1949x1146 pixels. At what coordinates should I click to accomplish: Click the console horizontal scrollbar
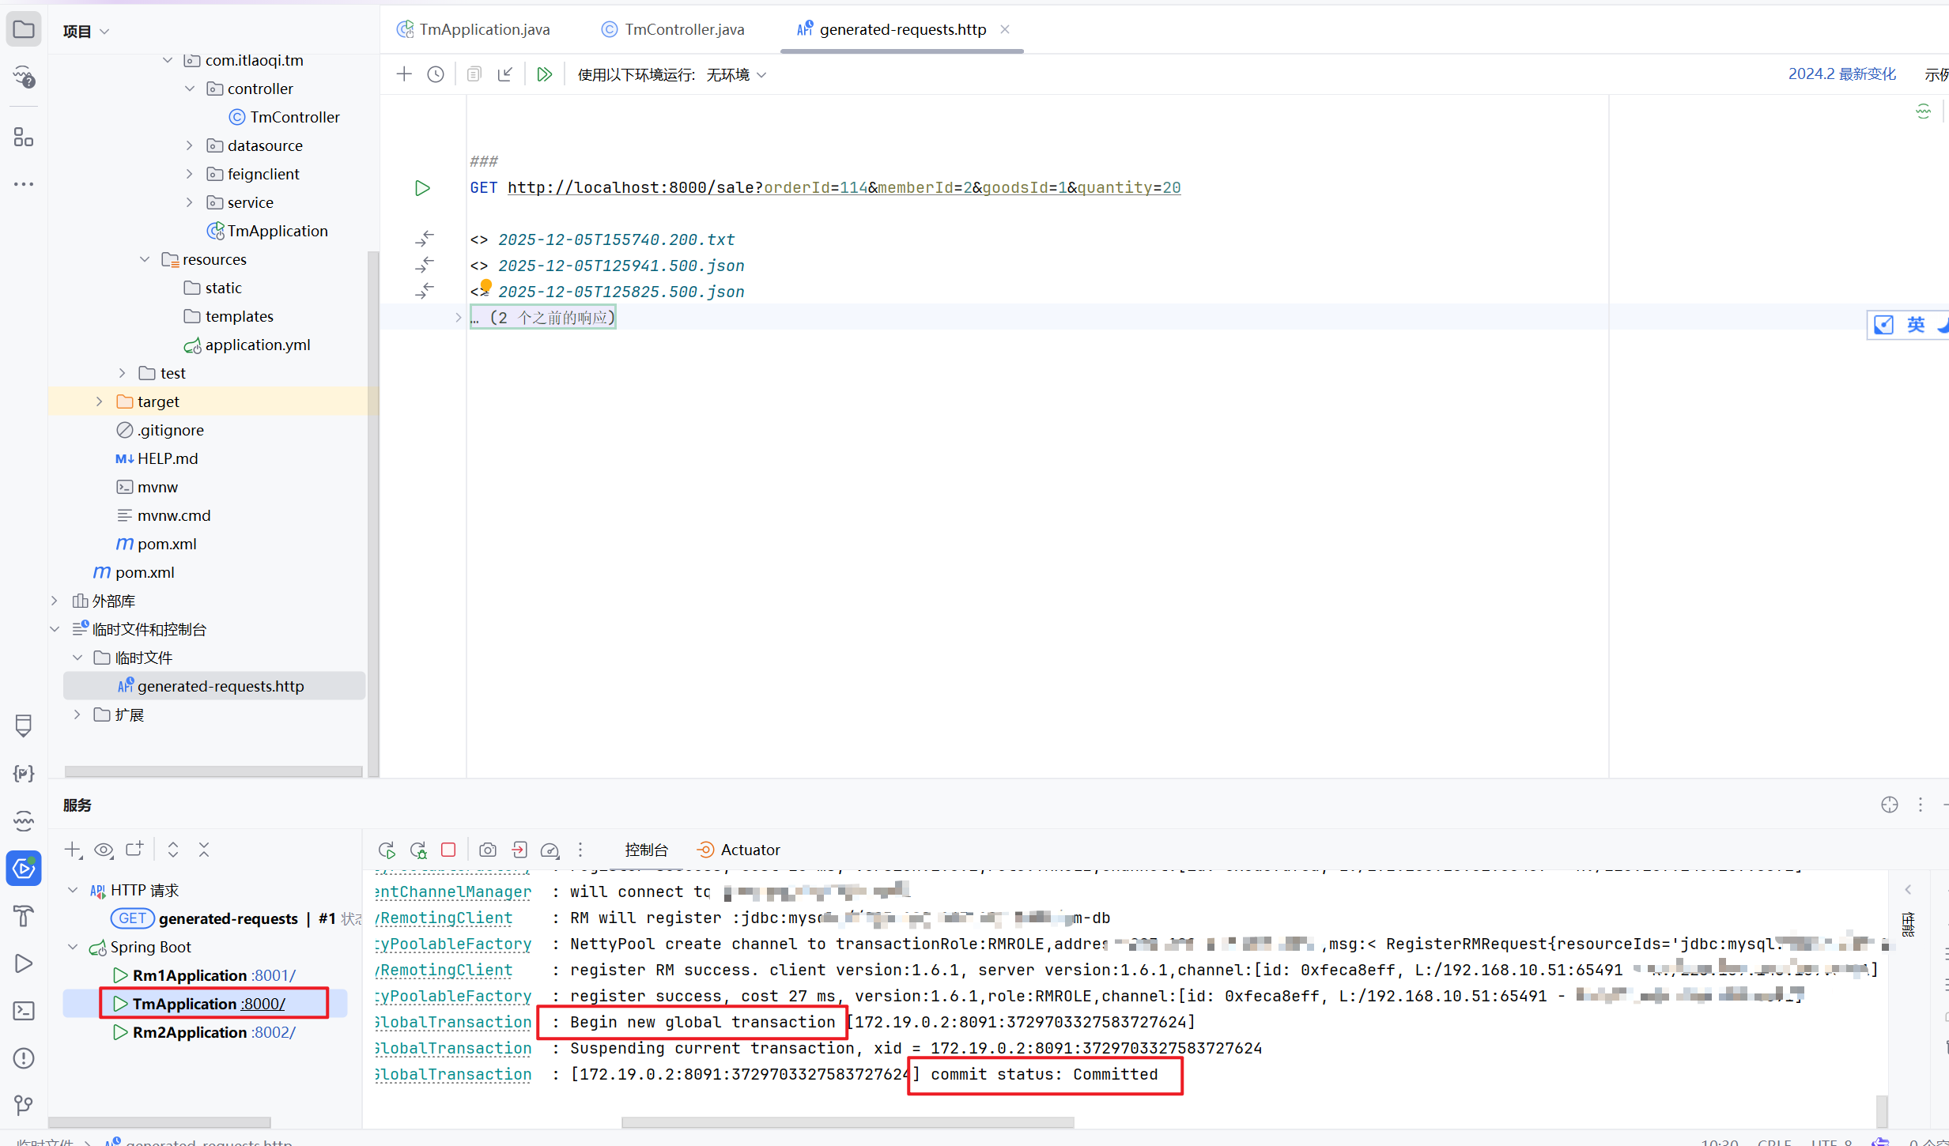point(848,1122)
